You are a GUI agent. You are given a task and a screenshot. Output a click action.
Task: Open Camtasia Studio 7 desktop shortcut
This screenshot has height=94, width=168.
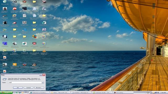[5, 52]
